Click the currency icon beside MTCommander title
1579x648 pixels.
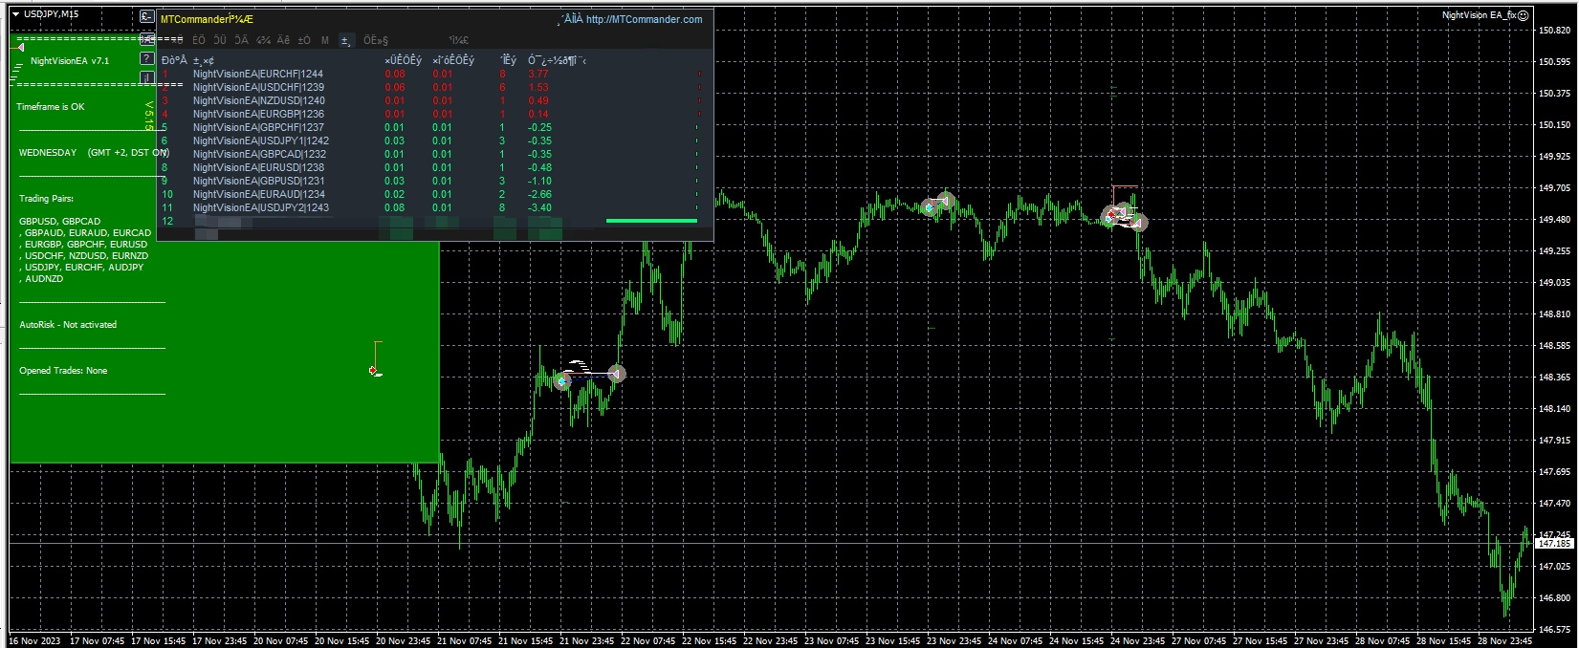146,16
